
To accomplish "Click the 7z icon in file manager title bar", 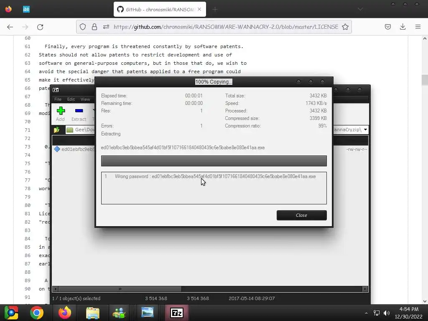I will tap(56, 90).
